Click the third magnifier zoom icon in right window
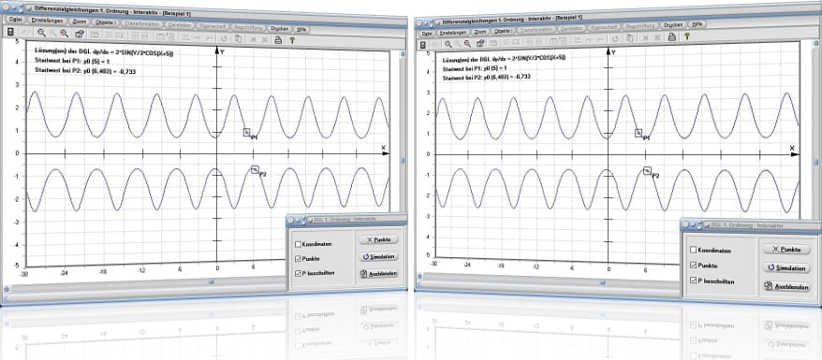 467,43
